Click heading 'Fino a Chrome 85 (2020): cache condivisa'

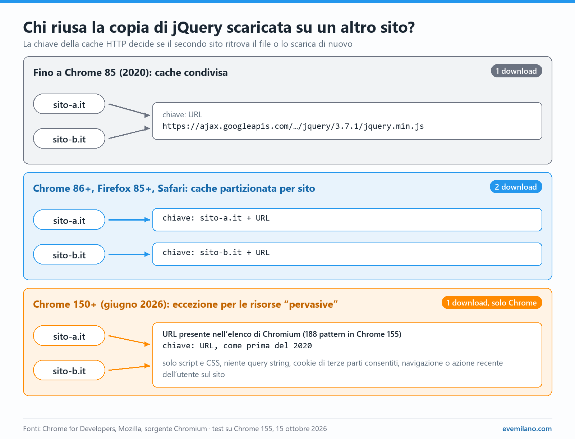(130, 73)
